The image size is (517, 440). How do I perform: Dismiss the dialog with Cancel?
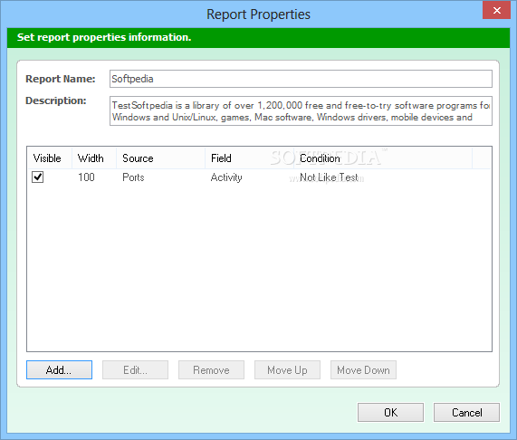[466, 412]
